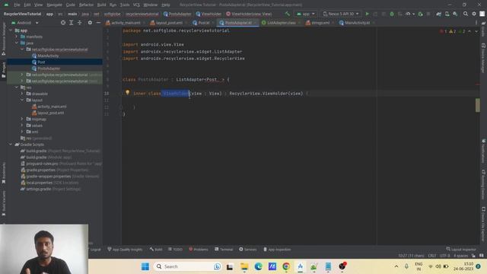Click the error count indicator in editor
The image size is (487, 274).
click(x=443, y=31)
